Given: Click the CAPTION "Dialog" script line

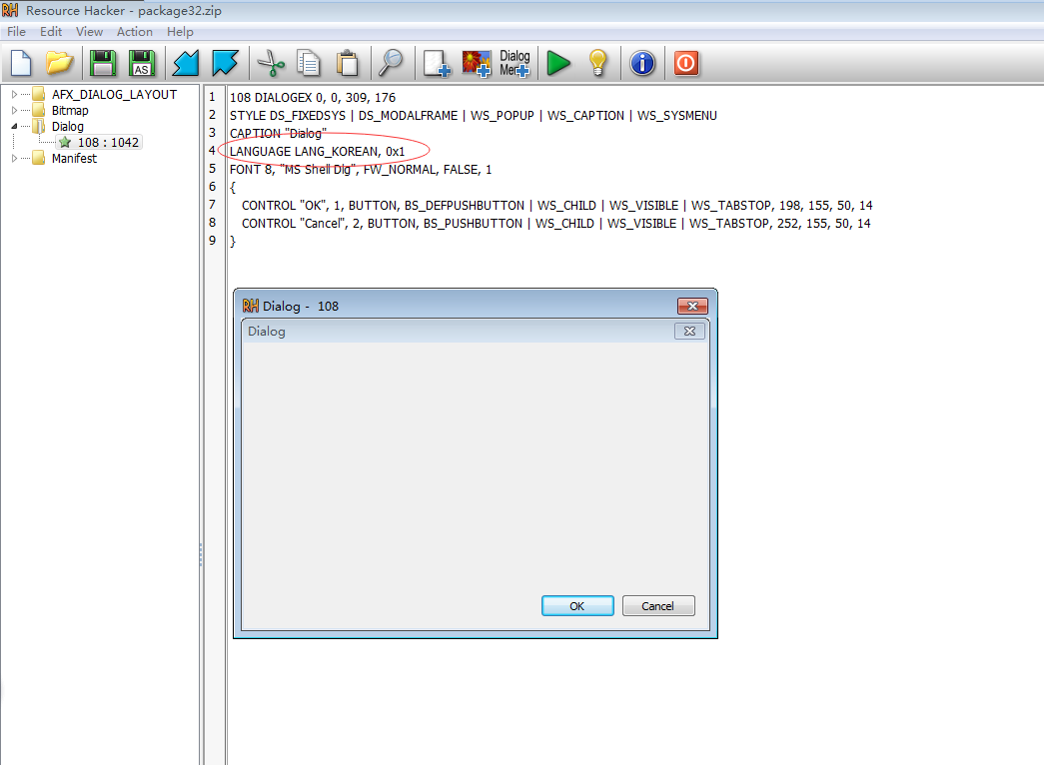Looking at the screenshot, I should click(x=278, y=133).
